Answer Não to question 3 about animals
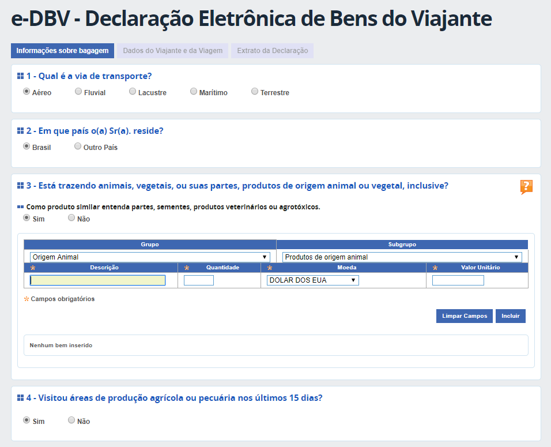Viewport: 551px width, 447px height. pos(71,217)
